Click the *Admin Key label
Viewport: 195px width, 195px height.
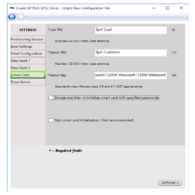point(57,75)
